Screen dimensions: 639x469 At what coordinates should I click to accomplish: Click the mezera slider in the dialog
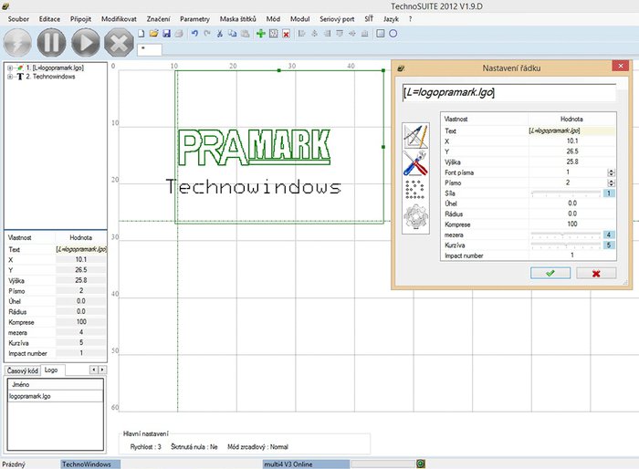point(566,234)
